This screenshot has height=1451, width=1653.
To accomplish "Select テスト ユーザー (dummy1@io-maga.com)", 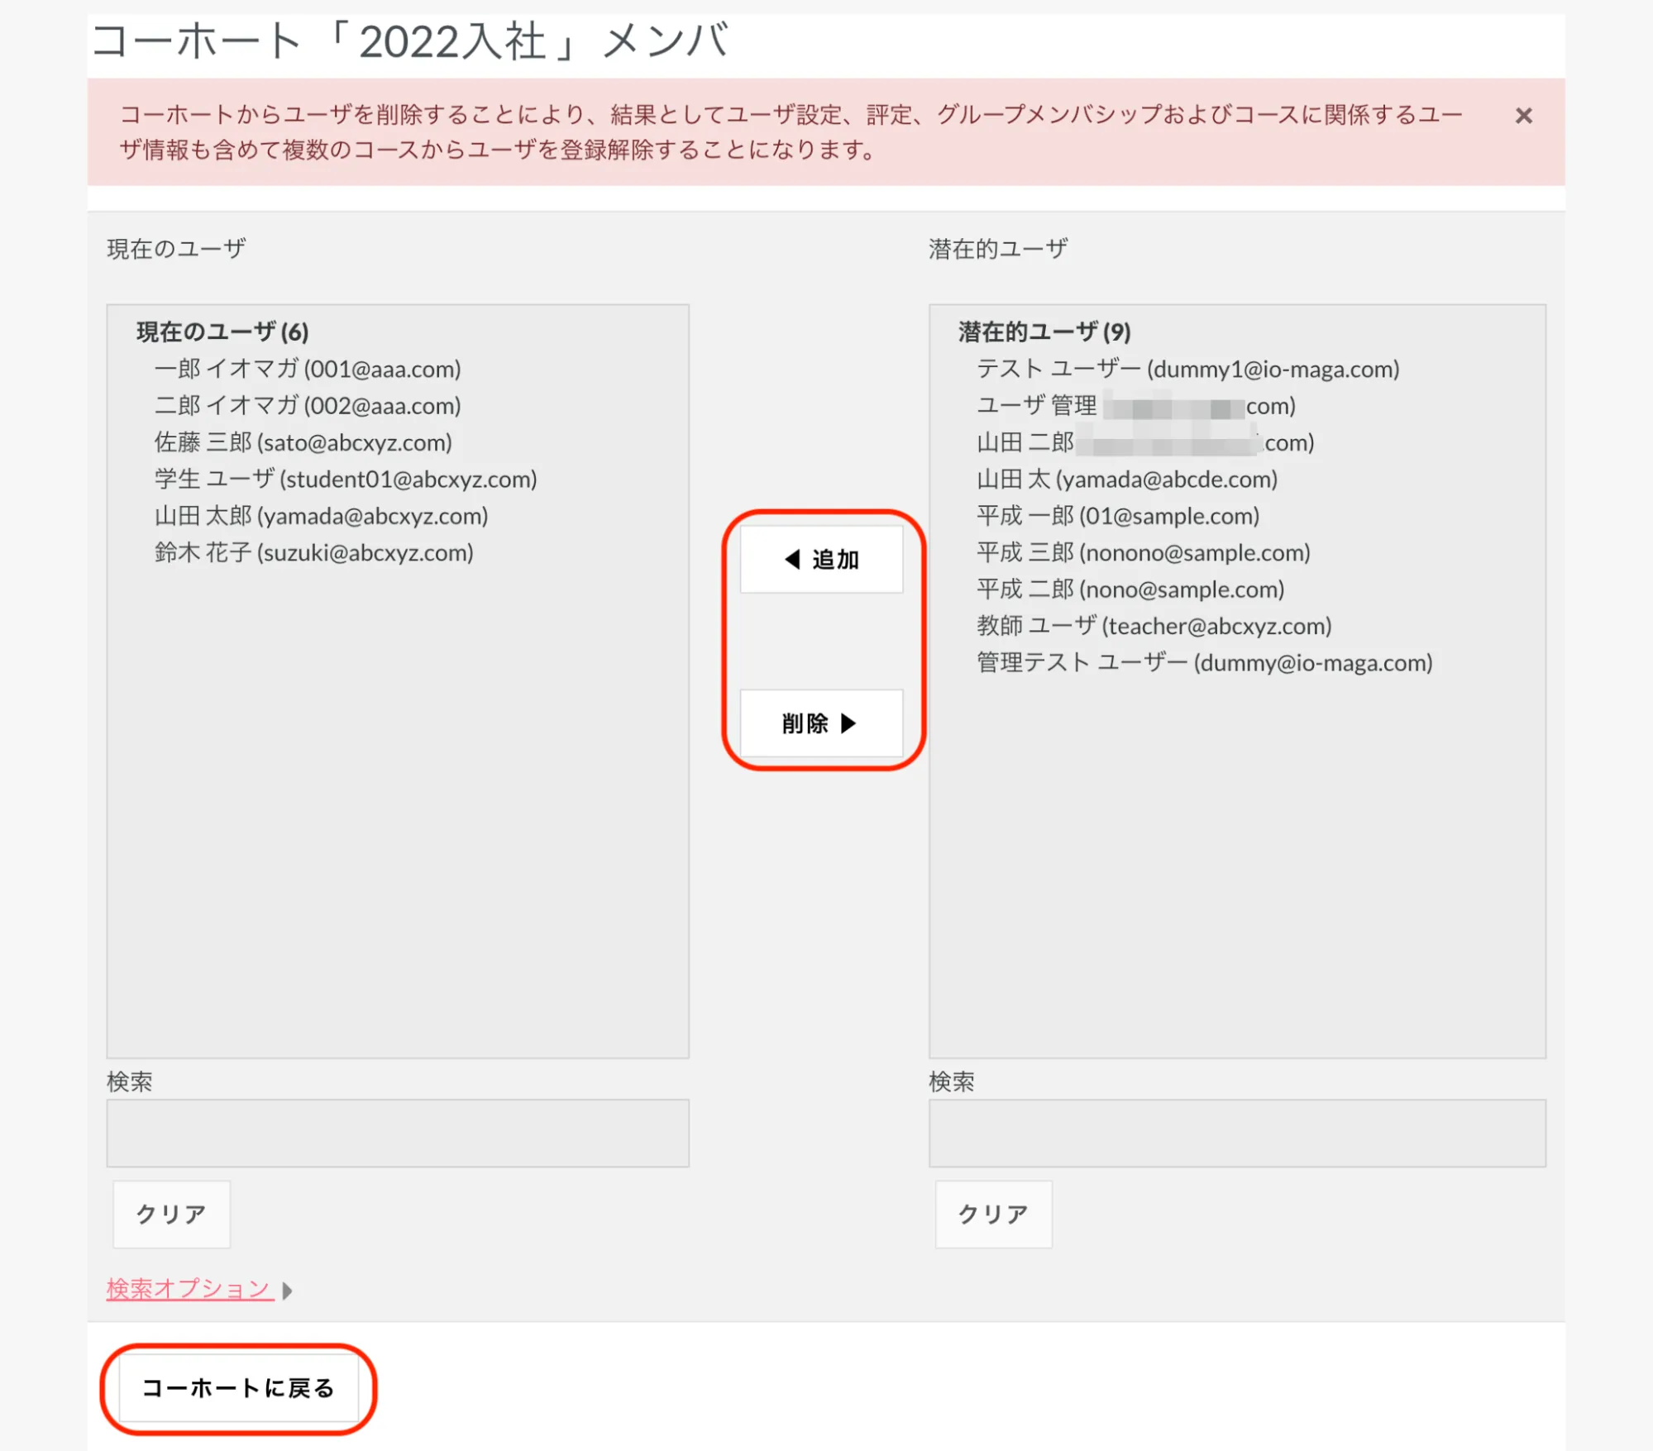I will coord(1187,369).
